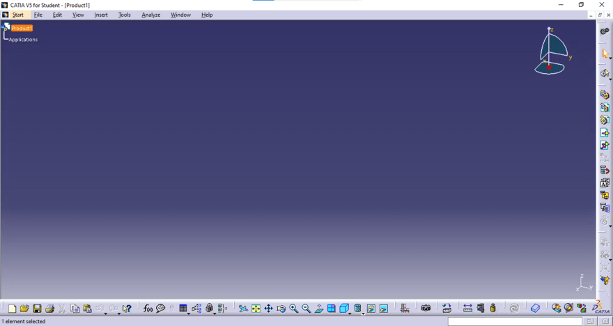Click the Fit All In icon

pyautogui.click(x=256, y=309)
